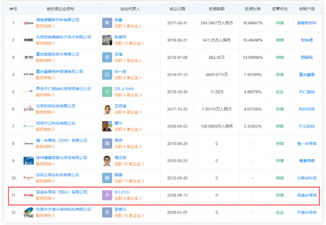The height and width of the screenshot is (225, 326).
Task: Click the 重庆励颐拓软件 company logo icon
Action: [x=28, y=57]
